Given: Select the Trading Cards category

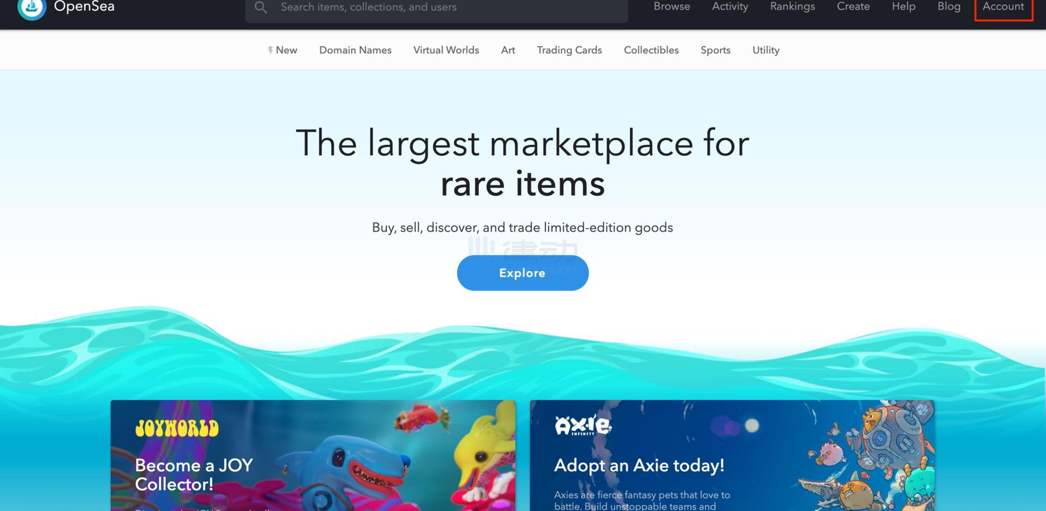Looking at the screenshot, I should pyautogui.click(x=569, y=50).
